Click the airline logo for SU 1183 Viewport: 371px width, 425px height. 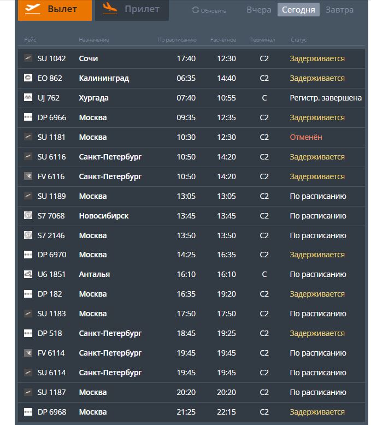pos(28,314)
